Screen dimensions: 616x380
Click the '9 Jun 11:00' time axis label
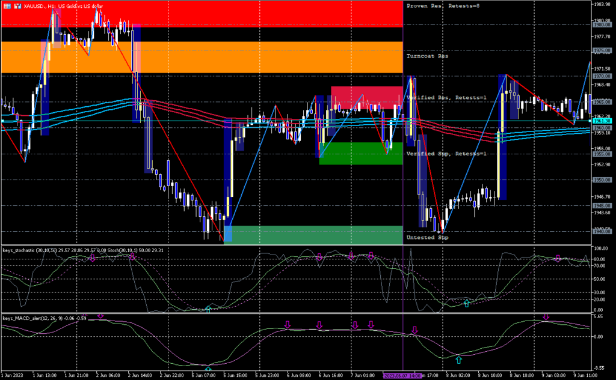(586, 376)
